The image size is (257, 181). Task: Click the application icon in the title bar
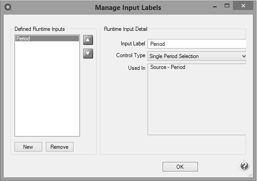(8, 7)
